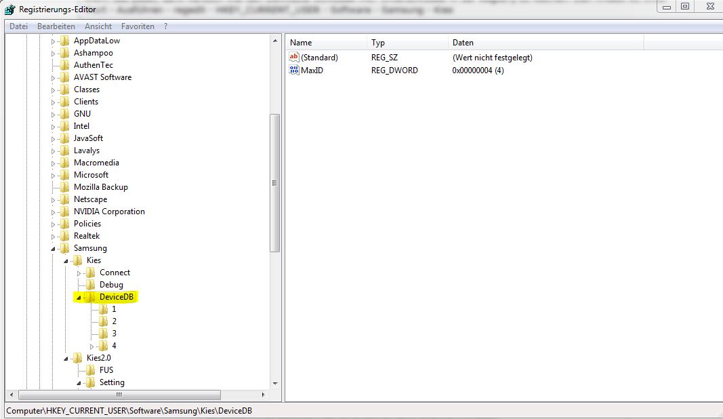Click the Kies folder icon

point(78,260)
